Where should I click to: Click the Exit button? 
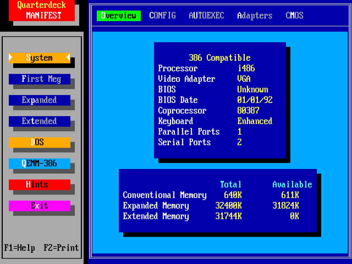pyautogui.click(x=40, y=206)
